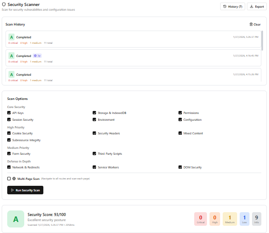Toggle Subresource Integrity checkbox
The image size is (269, 233).
pos(9,140)
